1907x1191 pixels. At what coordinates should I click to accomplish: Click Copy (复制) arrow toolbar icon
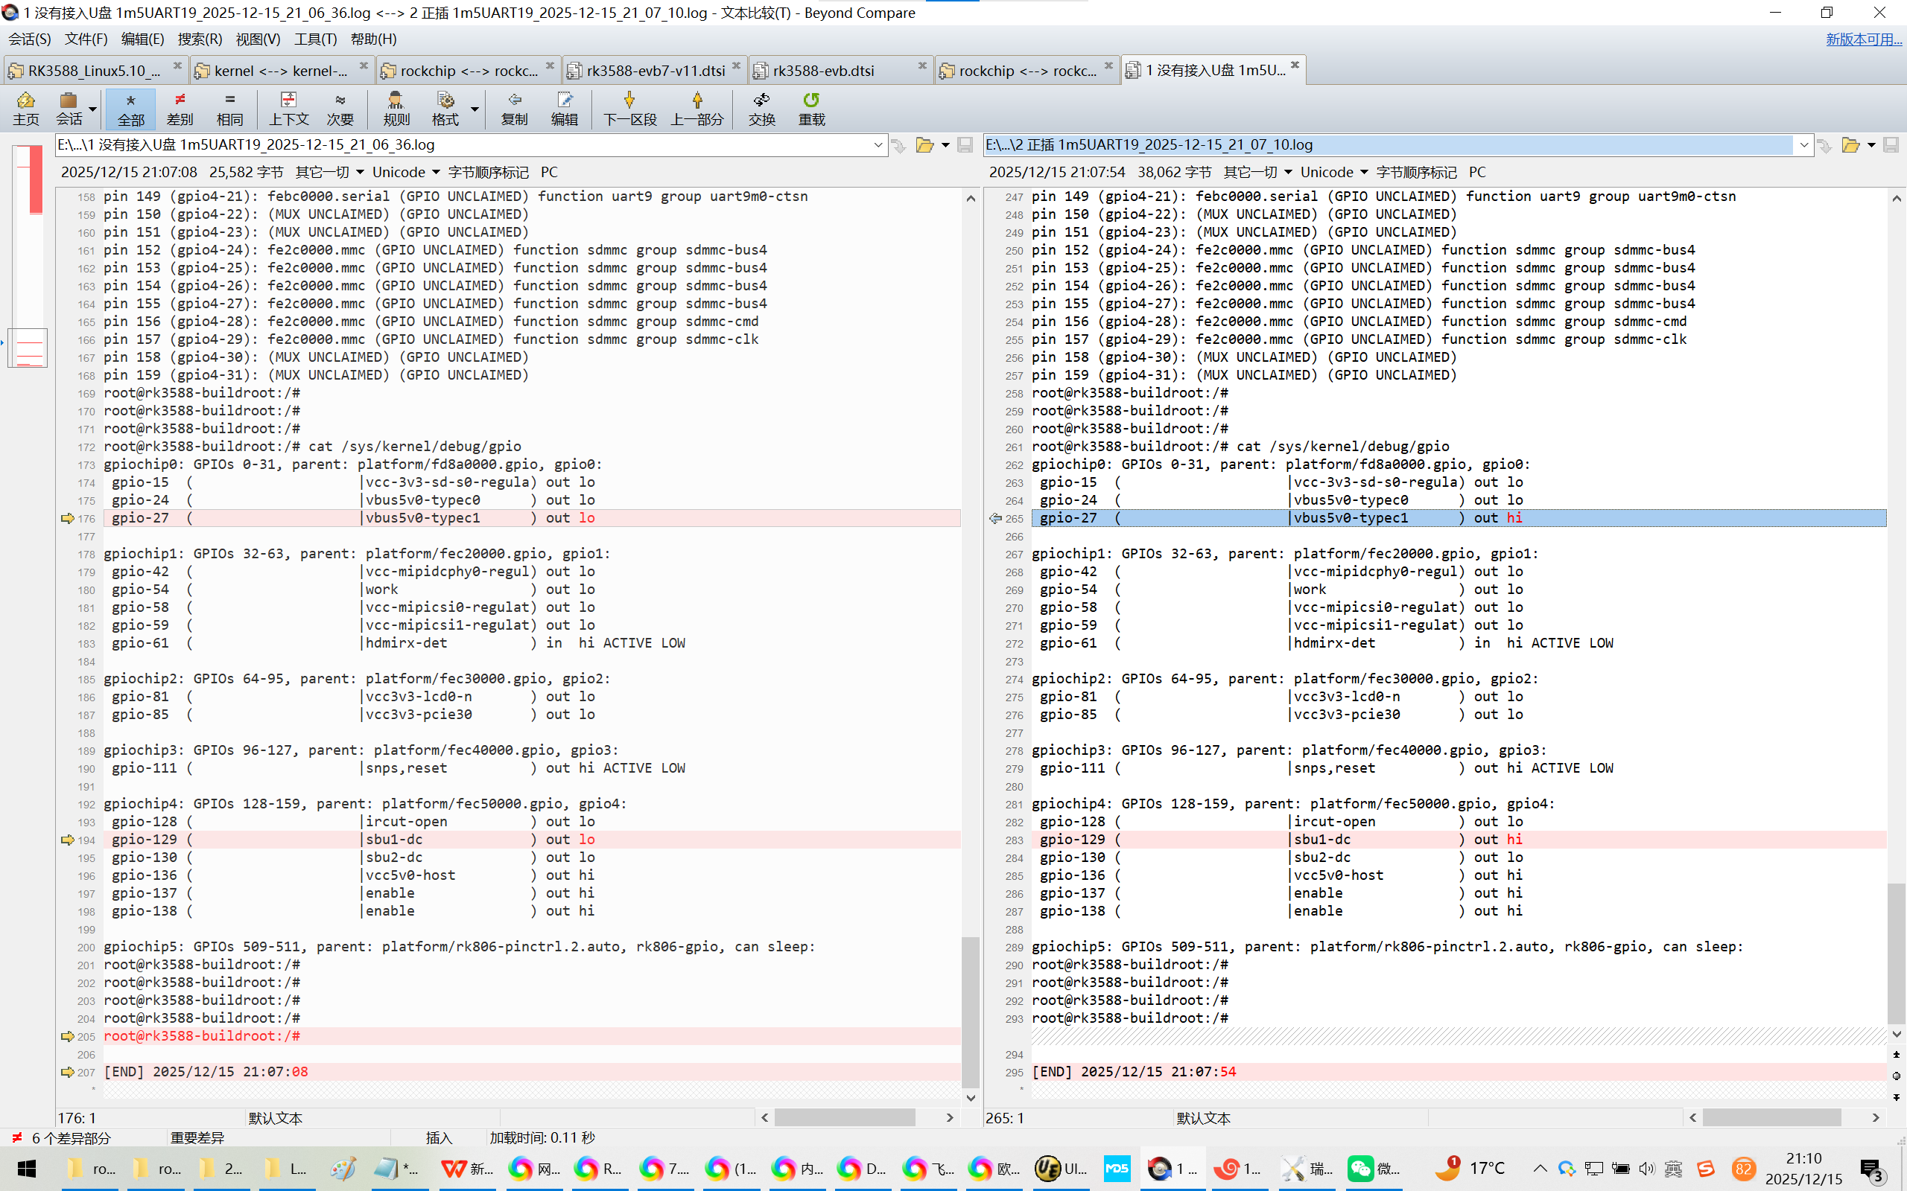pos(514,108)
